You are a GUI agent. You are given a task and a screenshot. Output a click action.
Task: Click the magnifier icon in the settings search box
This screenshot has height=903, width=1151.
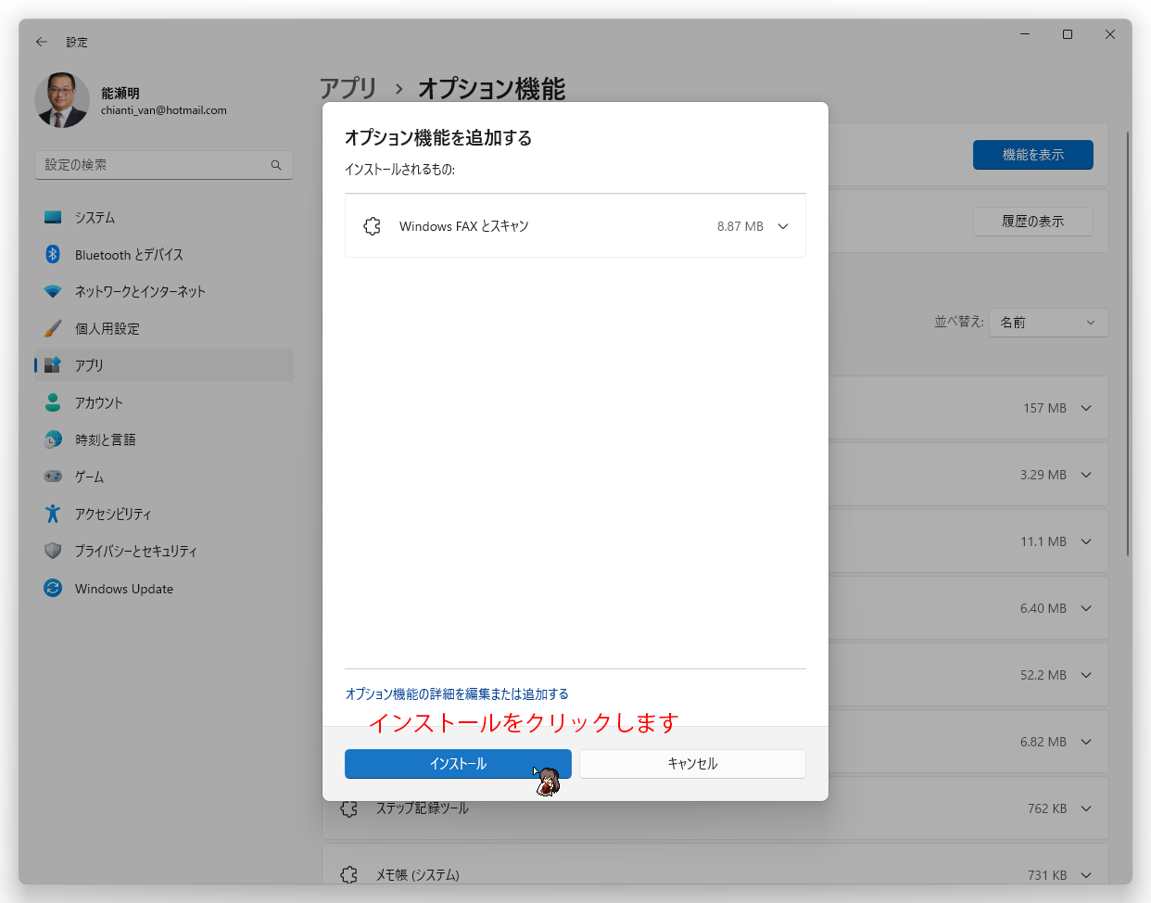coord(276,165)
